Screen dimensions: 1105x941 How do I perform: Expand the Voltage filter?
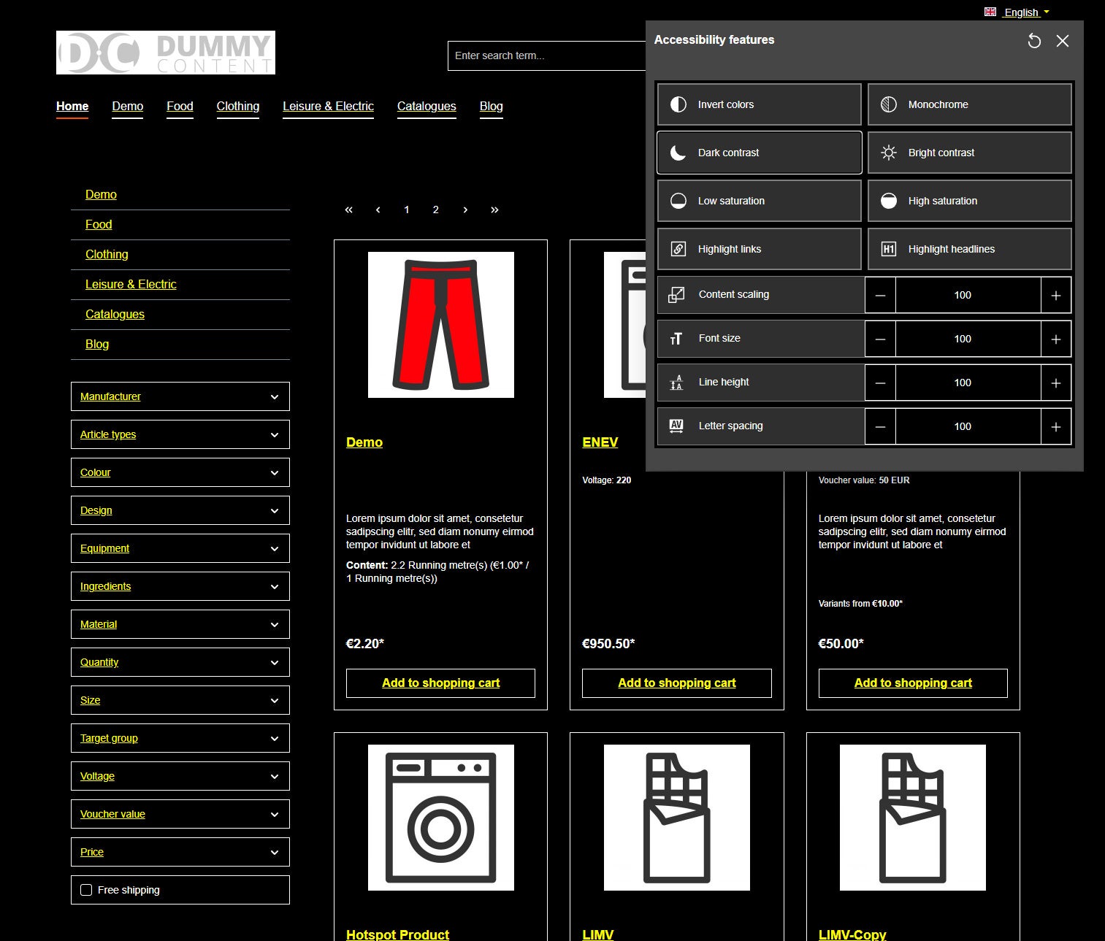180,776
